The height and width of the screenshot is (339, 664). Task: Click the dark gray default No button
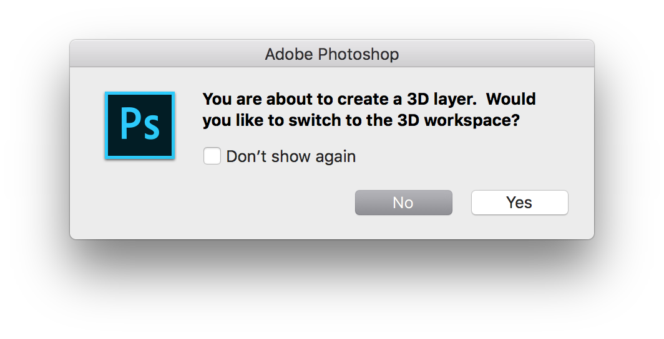[404, 203]
